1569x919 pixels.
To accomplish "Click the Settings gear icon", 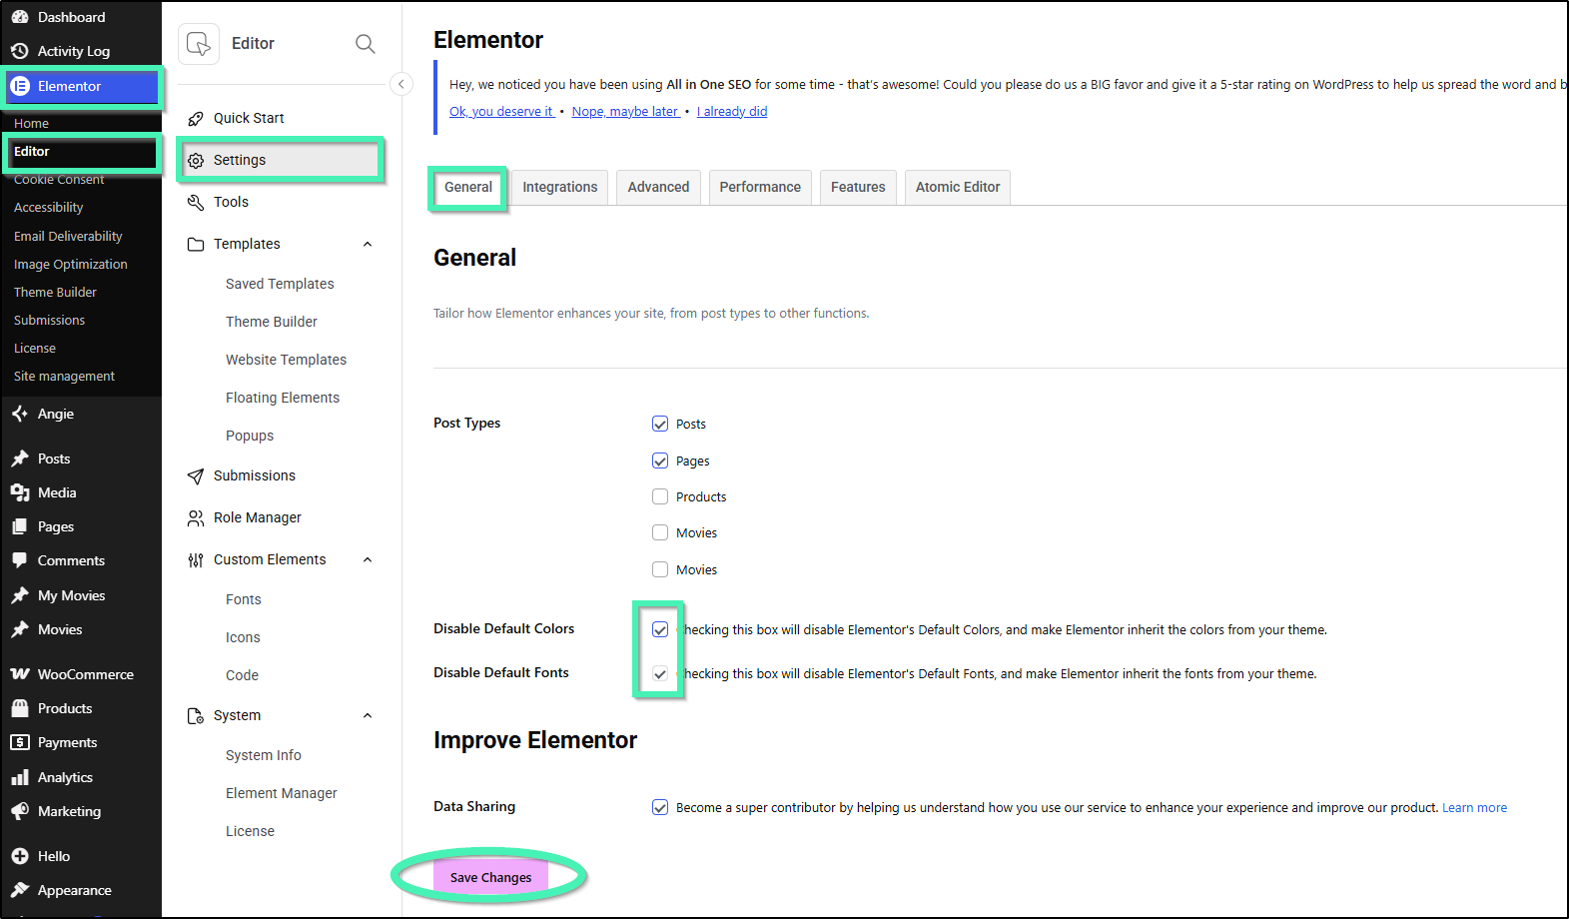I will [x=196, y=161].
